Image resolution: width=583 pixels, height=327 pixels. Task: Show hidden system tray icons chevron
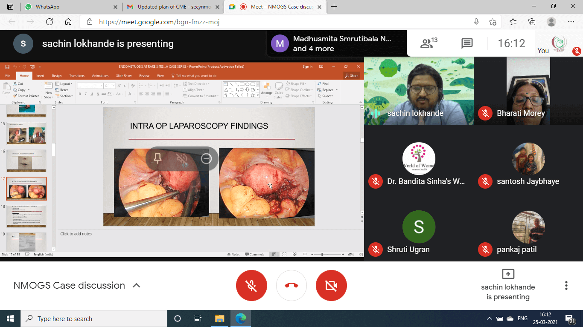(489, 318)
